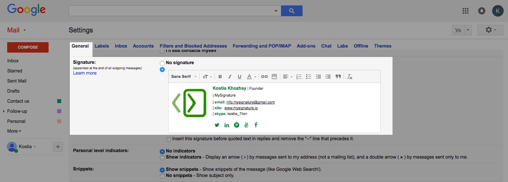This screenshot has height=182, width=508.
Task: Switch to the Themes tab
Action: 383,46
